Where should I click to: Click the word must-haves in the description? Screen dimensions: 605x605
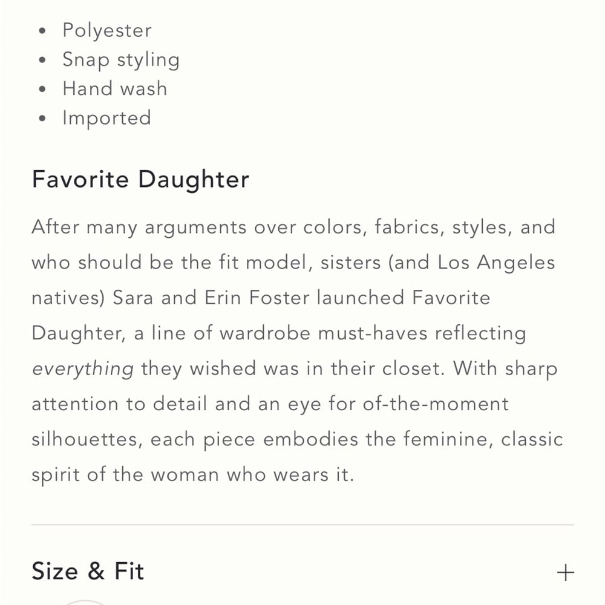[372, 333]
